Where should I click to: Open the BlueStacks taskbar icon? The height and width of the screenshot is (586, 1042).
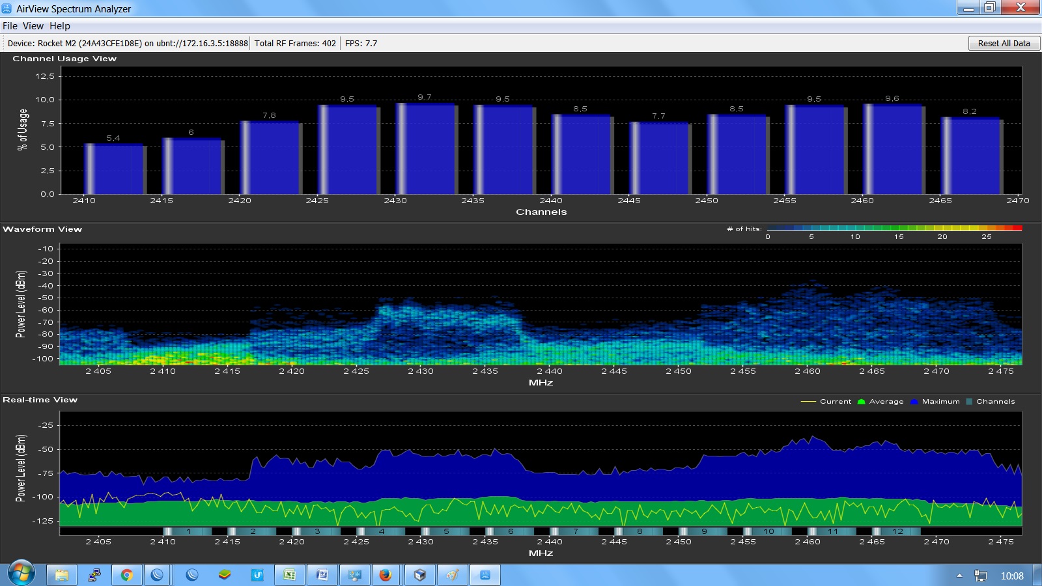(x=225, y=575)
